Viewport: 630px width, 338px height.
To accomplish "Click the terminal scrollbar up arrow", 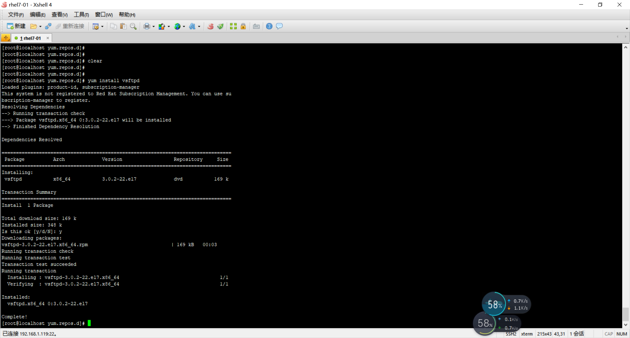I will coord(626,48).
